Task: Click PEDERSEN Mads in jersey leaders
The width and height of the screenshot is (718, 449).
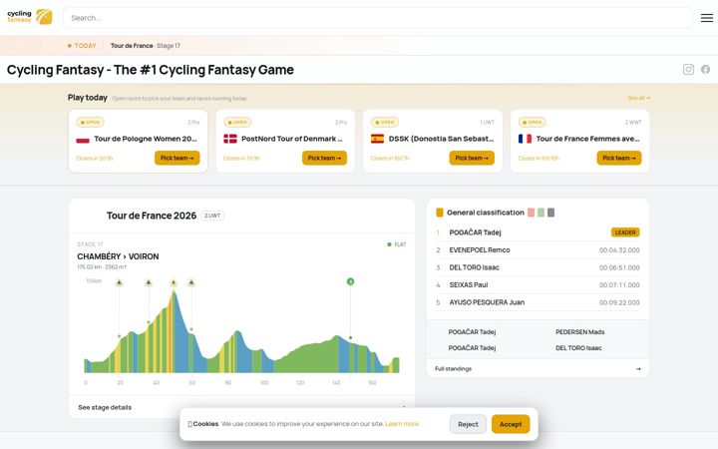Action: [579, 332]
